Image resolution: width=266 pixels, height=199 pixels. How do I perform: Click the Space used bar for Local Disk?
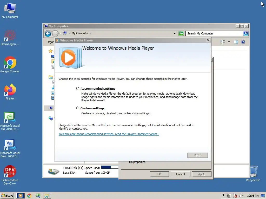point(110,167)
